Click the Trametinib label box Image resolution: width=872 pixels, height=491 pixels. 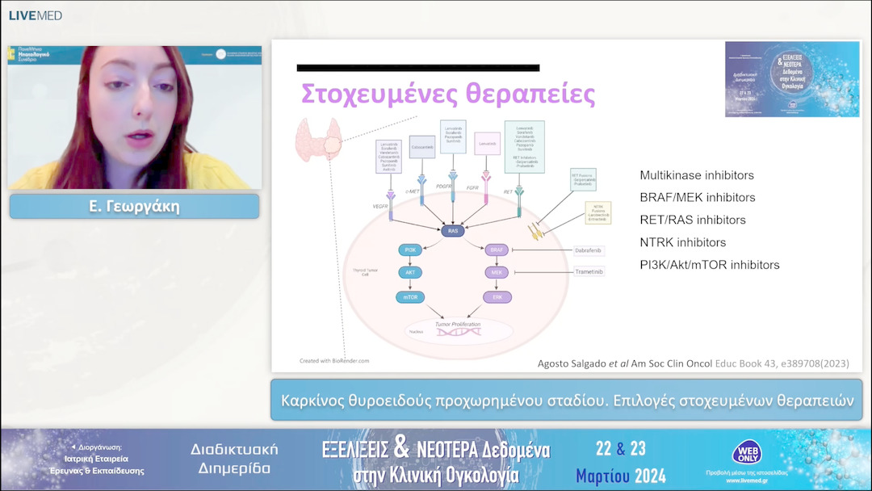pos(589,272)
